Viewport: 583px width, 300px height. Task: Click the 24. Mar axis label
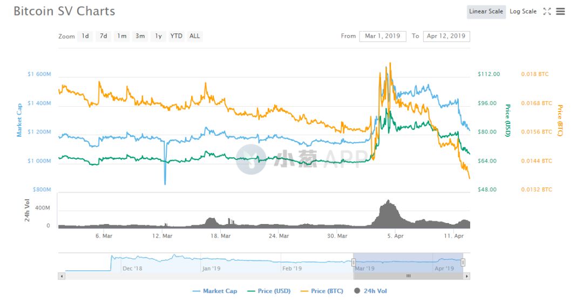click(x=279, y=236)
